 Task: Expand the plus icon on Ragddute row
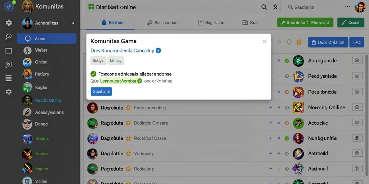(271, 123)
